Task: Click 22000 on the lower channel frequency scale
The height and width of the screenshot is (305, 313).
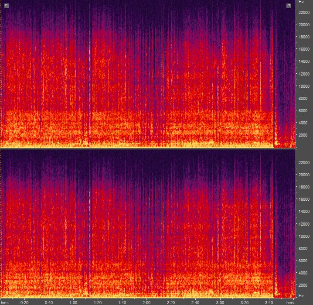Action: 304,163
